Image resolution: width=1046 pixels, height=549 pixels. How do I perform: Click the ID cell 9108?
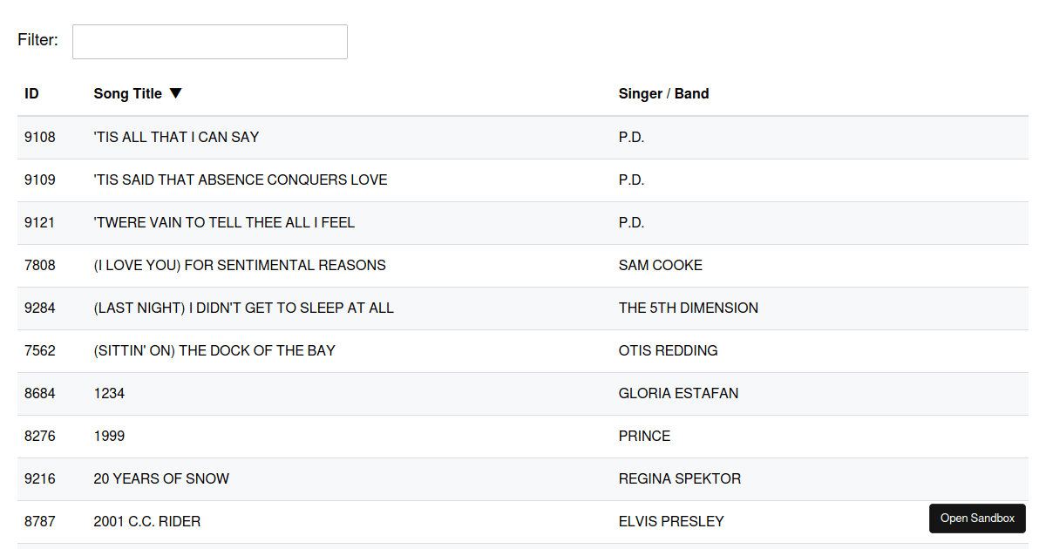[x=40, y=137]
